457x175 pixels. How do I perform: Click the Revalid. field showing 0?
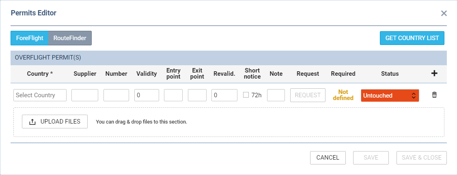coord(224,95)
